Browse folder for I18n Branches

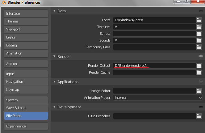tap(199, 116)
